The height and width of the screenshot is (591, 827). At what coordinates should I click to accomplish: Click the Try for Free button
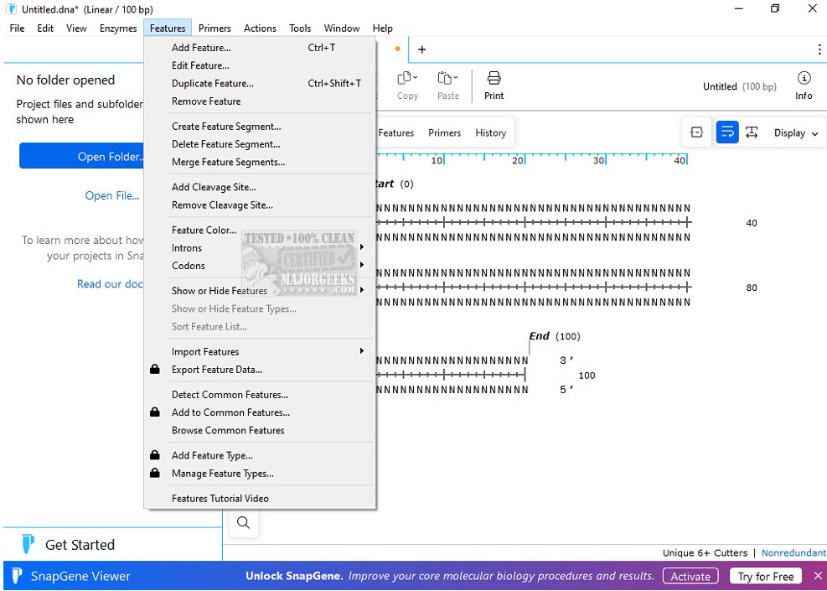(x=765, y=576)
